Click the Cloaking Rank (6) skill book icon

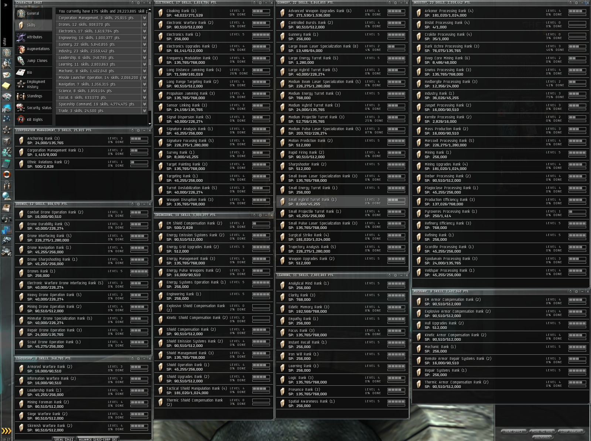[160, 13]
